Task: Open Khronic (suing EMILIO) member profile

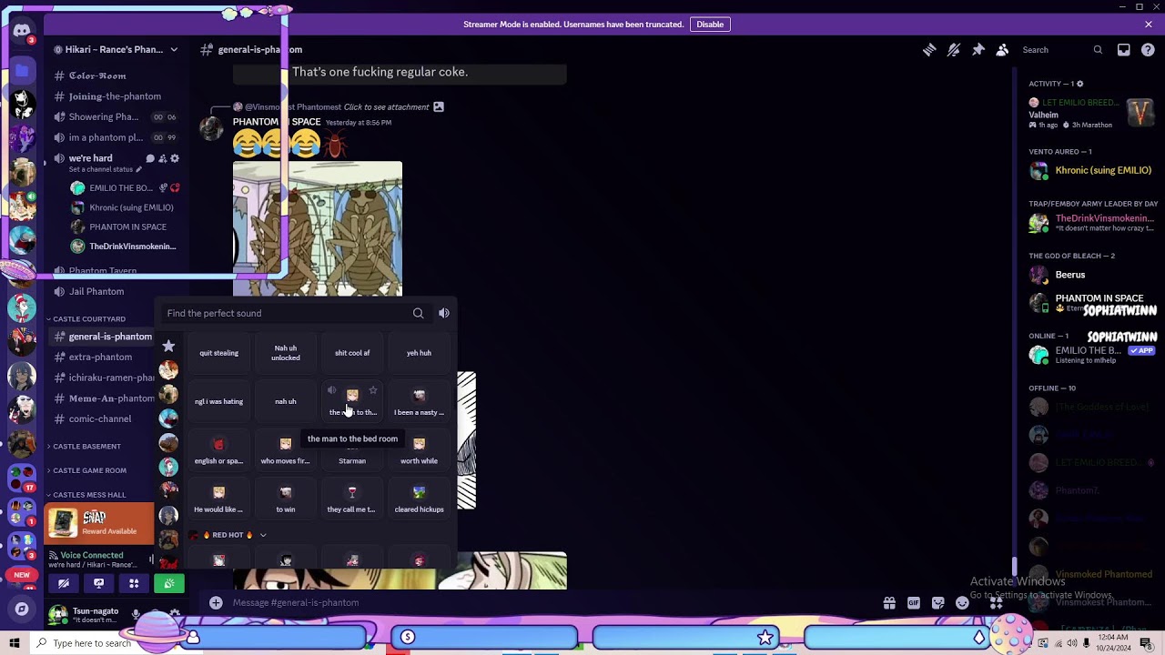Action: [1090, 170]
